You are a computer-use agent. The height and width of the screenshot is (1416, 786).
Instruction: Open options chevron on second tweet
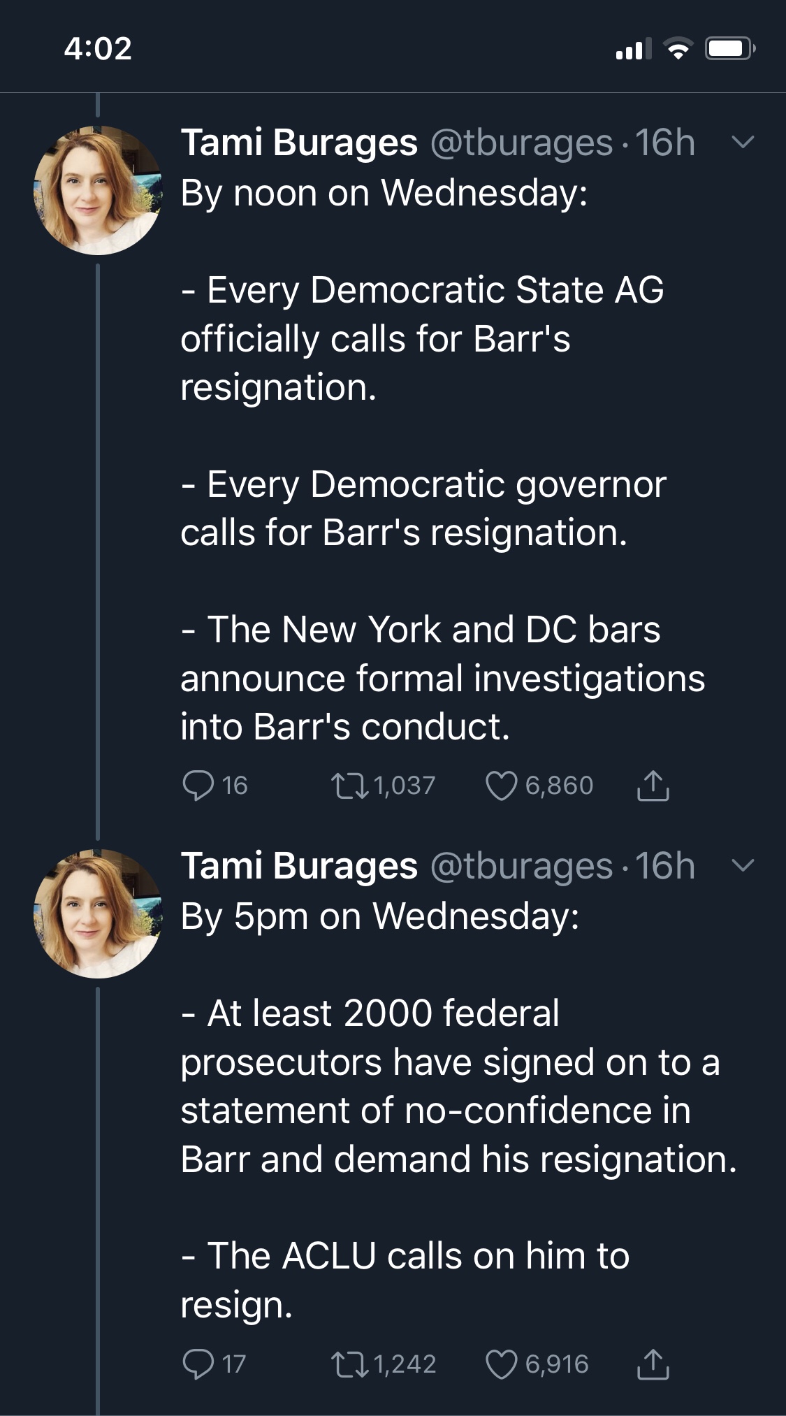(x=742, y=865)
